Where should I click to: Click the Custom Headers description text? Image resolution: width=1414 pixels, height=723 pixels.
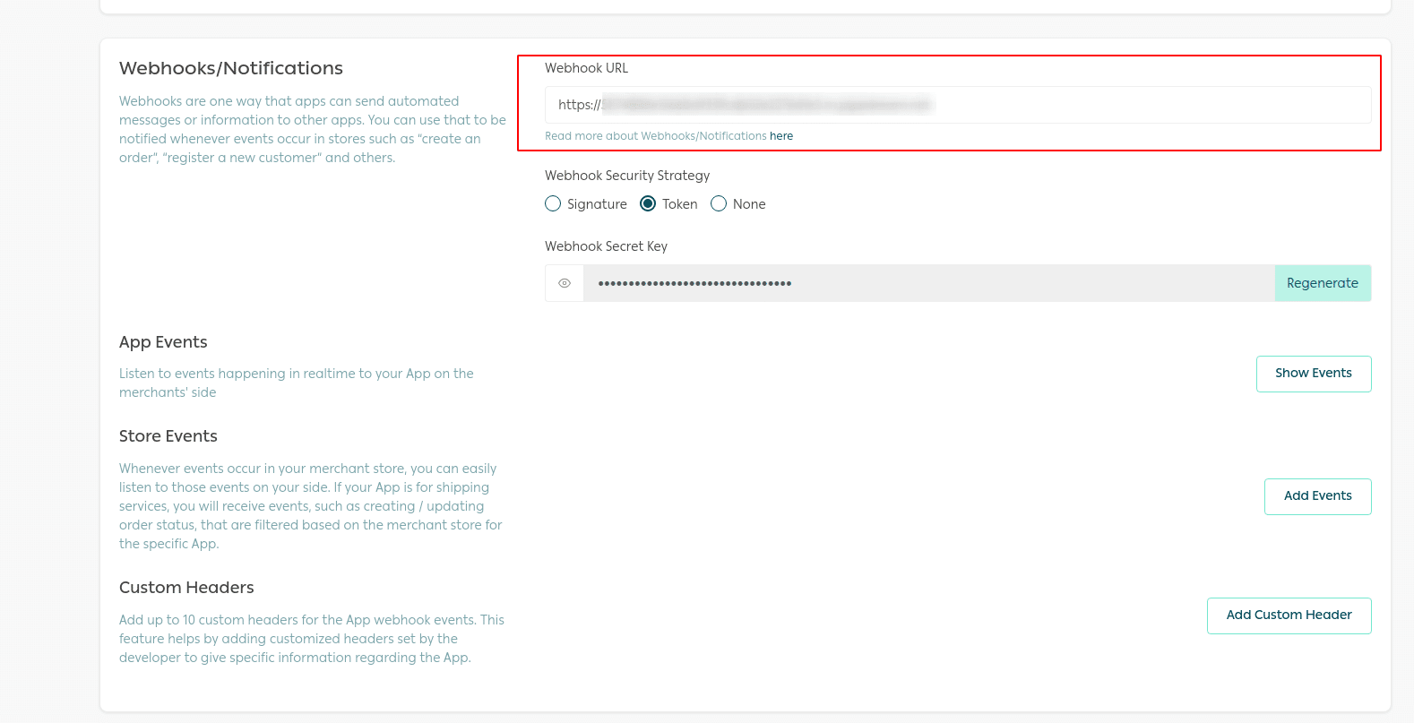pos(311,639)
